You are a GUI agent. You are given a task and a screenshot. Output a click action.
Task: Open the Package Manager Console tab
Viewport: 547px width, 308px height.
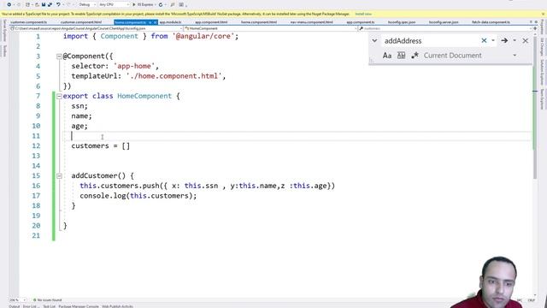(79, 306)
